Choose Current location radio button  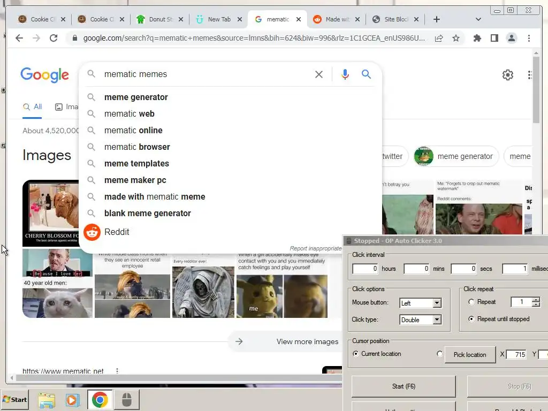point(355,354)
